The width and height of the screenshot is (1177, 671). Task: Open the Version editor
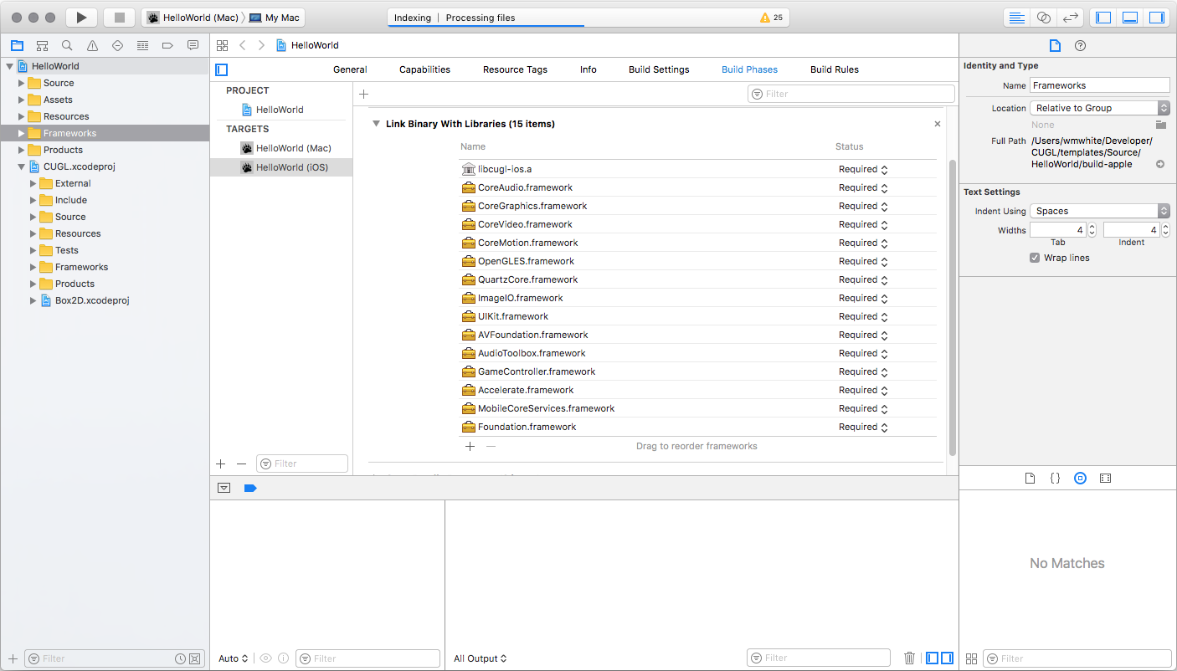(x=1069, y=18)
